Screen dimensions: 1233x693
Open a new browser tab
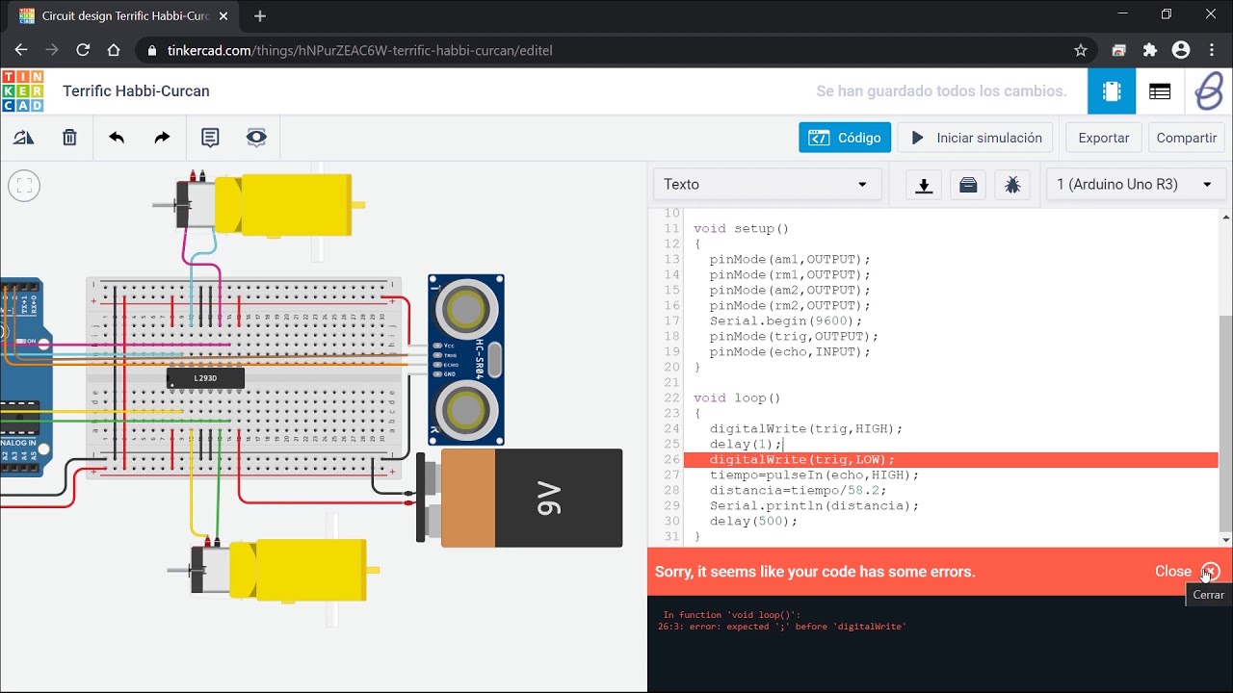pyautogui.click(x=260, y=16)
